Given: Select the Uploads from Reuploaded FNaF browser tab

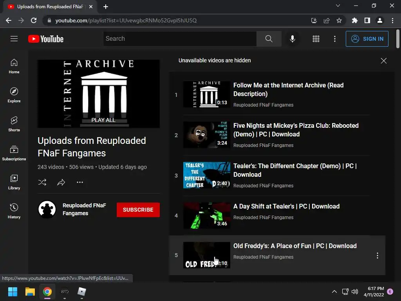Looking at the screenshot, I should tap(50, 7).
